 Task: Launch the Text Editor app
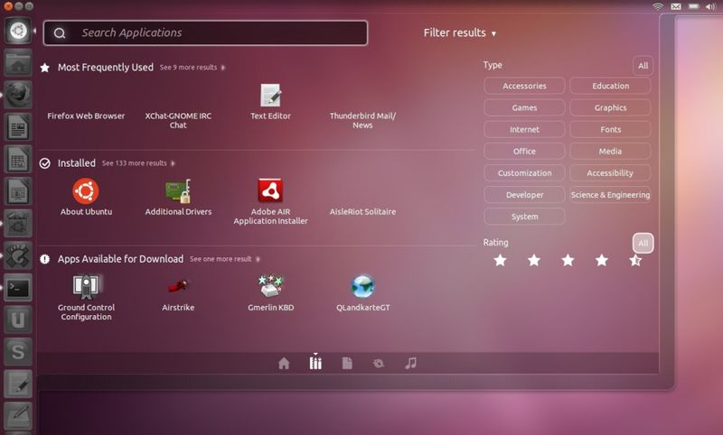coord(270,96)
